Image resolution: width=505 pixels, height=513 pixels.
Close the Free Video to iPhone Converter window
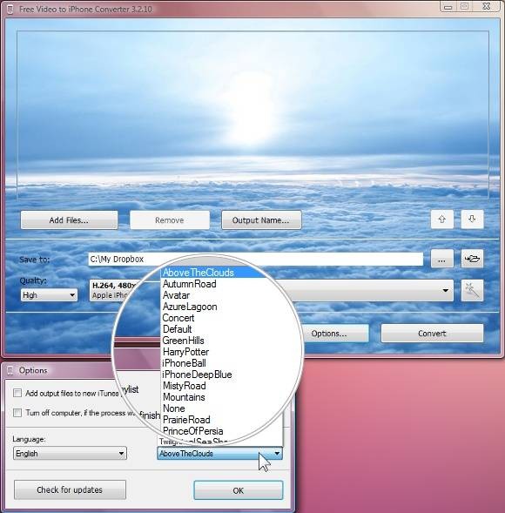coord(487,7)
